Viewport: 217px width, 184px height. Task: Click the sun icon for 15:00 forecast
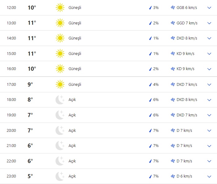pyautogui.click(x=60, y=53)
